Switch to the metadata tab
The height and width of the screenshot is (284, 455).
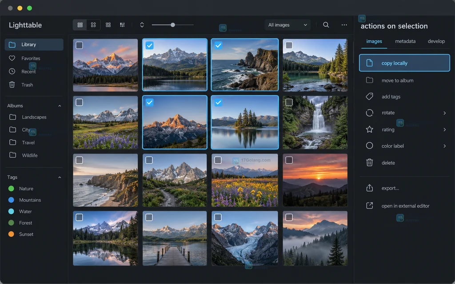pos(405,41)
